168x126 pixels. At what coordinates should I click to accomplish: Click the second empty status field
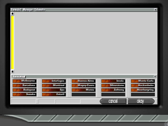(x=47, y=101)
